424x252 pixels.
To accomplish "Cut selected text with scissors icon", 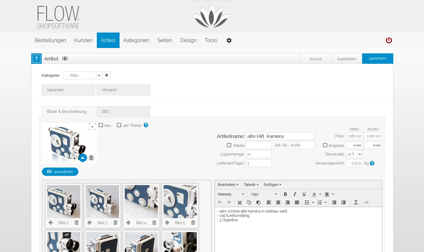I will point(240,202).
